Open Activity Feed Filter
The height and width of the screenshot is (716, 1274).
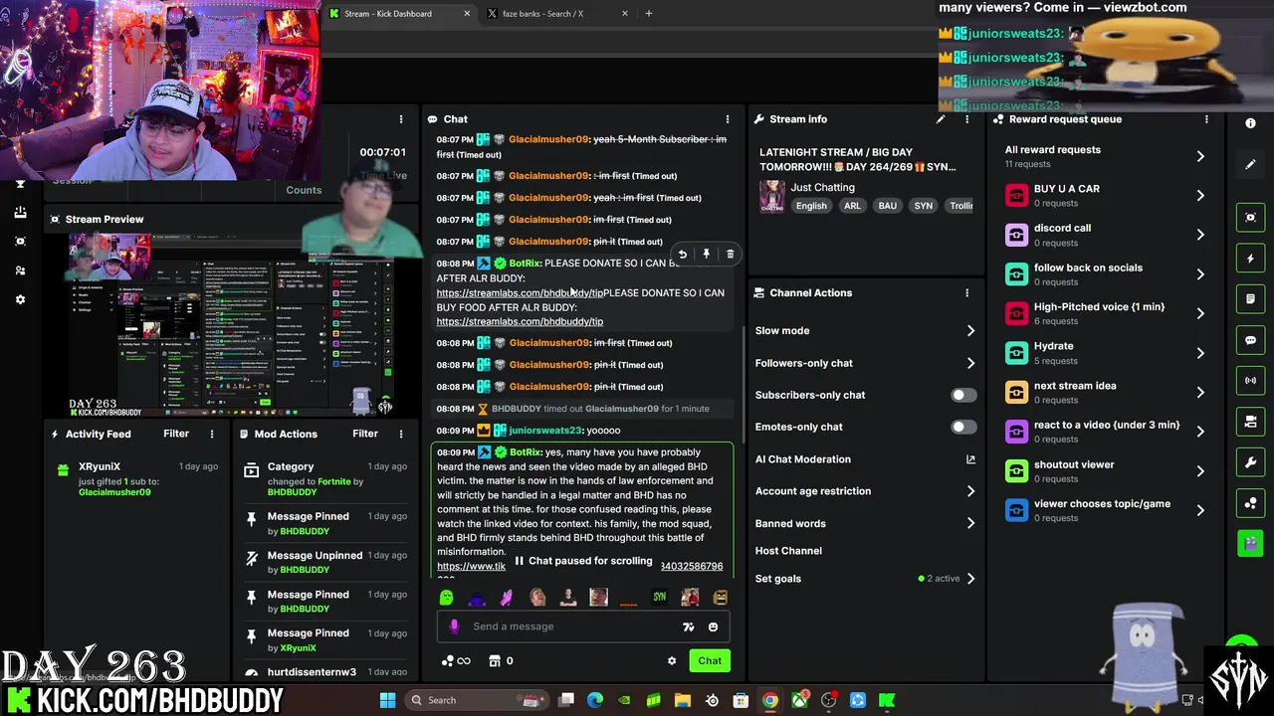(x=176, y=434)
